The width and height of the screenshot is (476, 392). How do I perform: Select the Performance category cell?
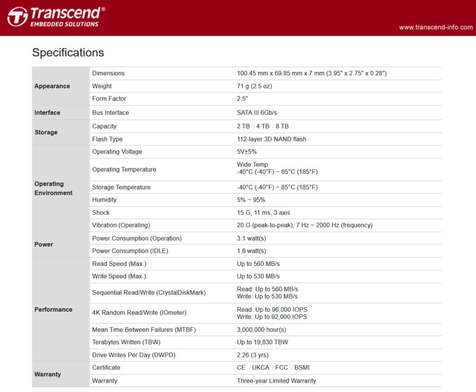point(53,309)
